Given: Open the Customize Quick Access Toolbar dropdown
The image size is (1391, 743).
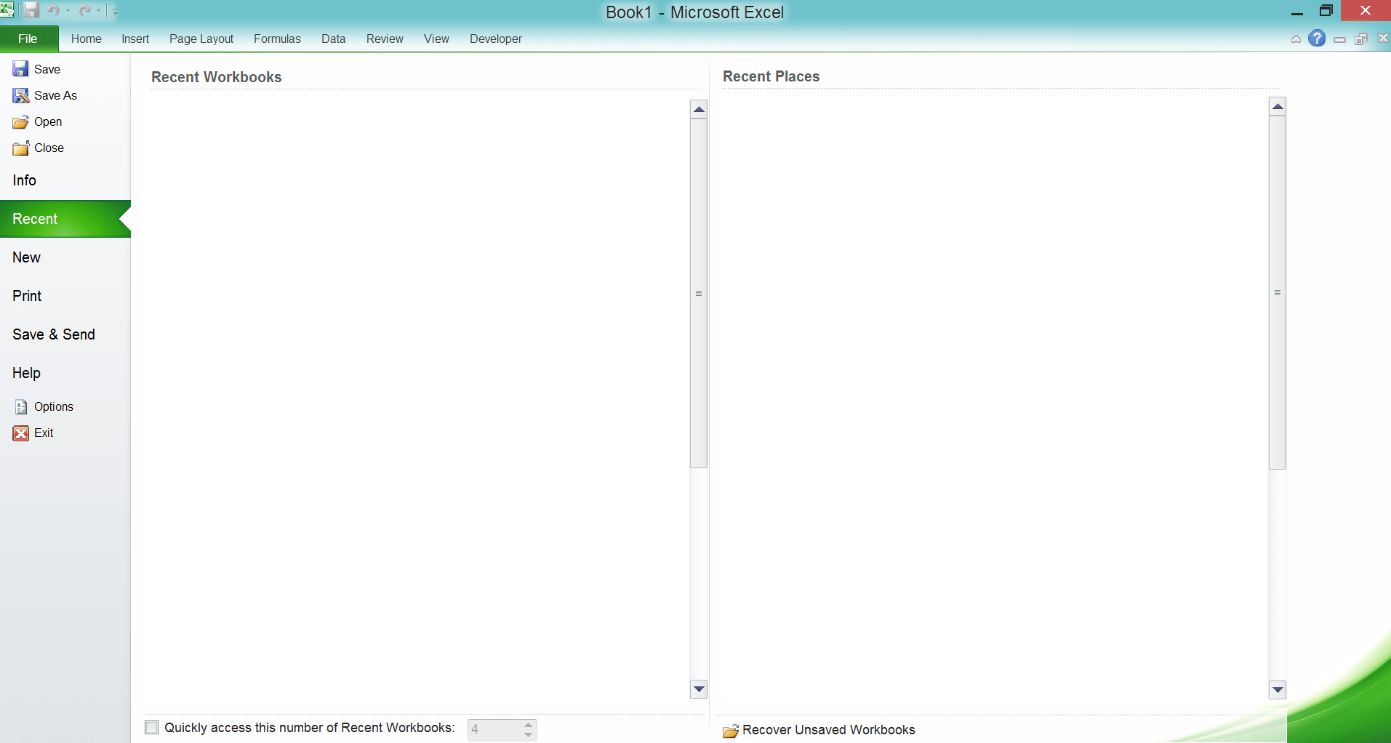Looking at the screenshot, I should [x=115, y=11].
